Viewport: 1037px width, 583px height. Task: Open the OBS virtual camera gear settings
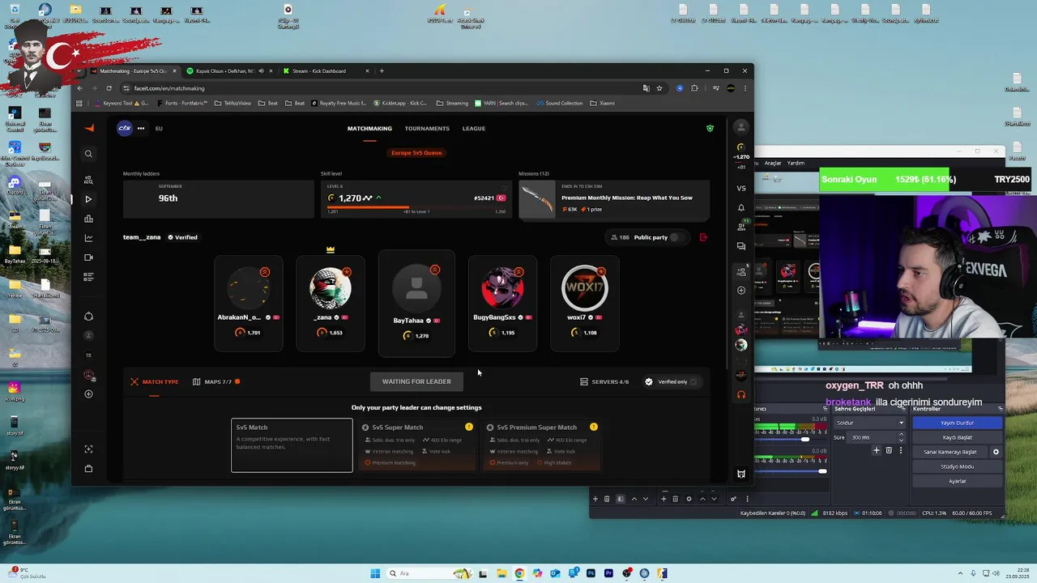point(996,452)
